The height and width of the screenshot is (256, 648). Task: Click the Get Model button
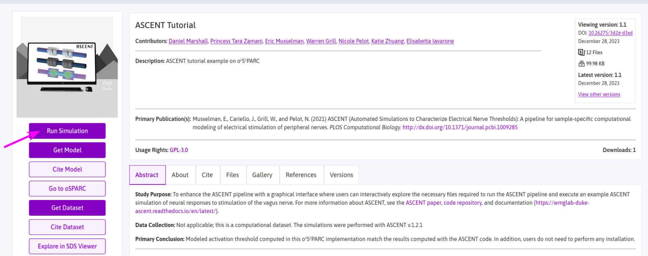[67, 150]
